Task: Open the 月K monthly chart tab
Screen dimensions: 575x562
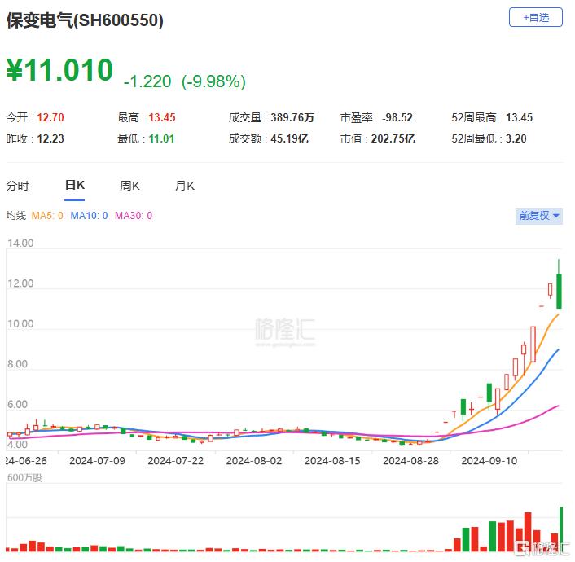Action: [185, 186]
